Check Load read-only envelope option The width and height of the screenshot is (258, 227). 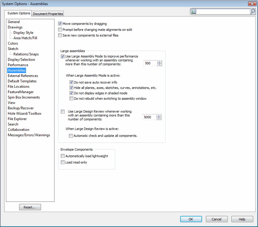click(63, 162)
